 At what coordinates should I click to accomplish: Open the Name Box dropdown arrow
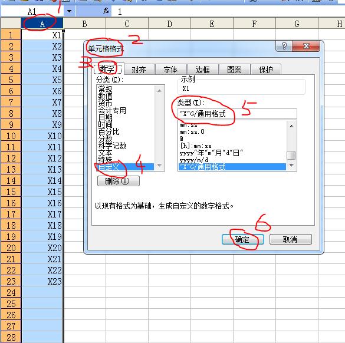pos(70,11)
